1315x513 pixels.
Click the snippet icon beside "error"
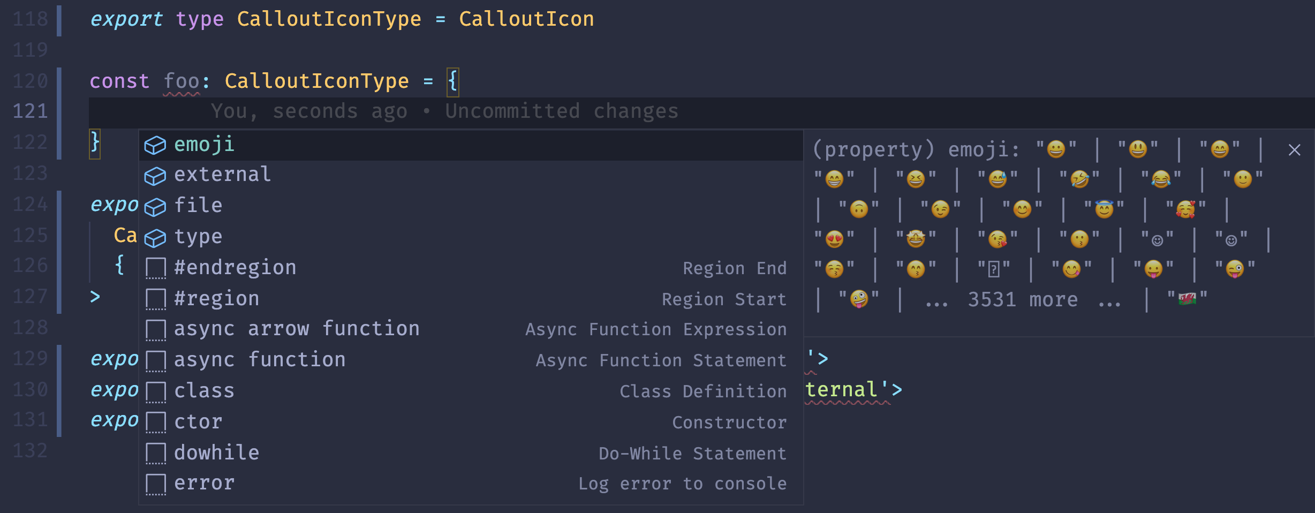coord(157,482)
